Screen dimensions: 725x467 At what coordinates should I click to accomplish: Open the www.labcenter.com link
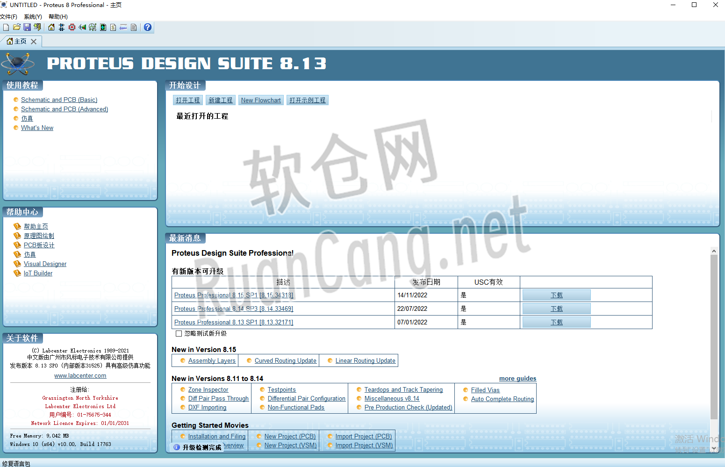point(80,375)
